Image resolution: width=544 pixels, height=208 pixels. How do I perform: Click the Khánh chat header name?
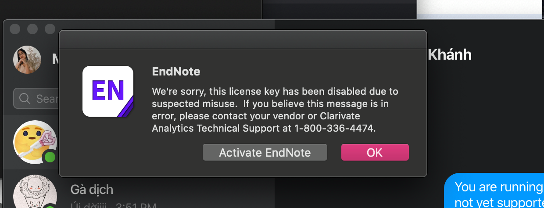click(x=450, y=55)
